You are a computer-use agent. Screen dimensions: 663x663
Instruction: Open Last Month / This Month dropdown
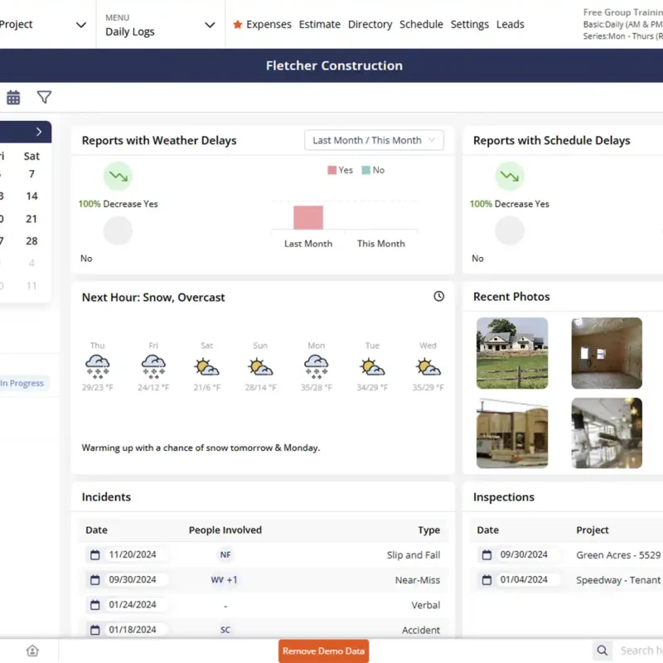coord(374,140)
